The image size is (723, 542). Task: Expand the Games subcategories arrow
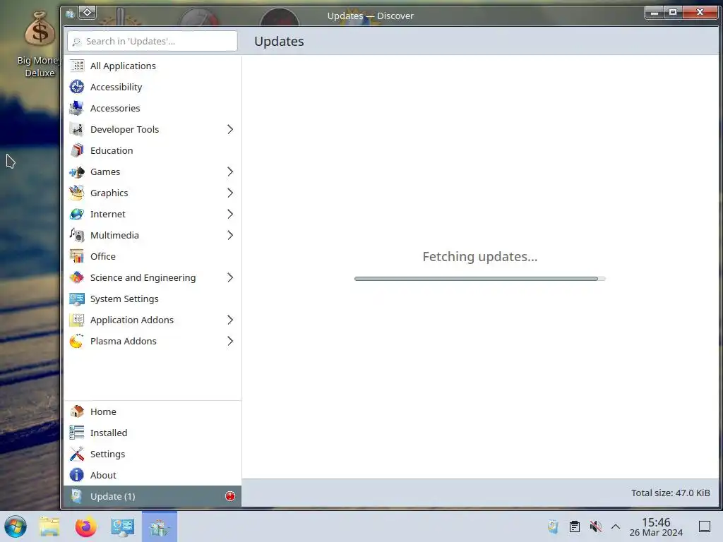point(230,172)
